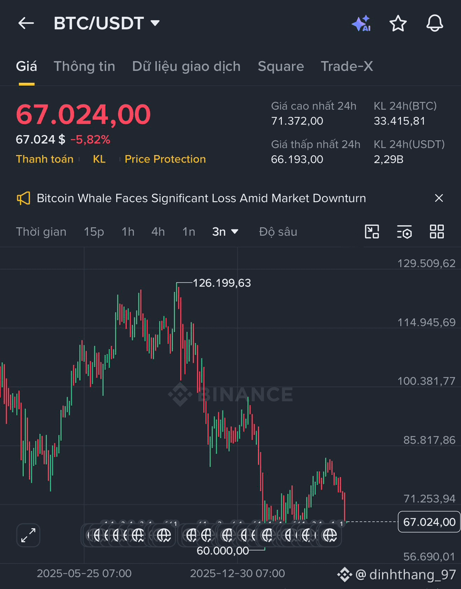This screenshot has height=589, width=461.
Task: Tap the Thanh toán tag
Action: [44, 159]
